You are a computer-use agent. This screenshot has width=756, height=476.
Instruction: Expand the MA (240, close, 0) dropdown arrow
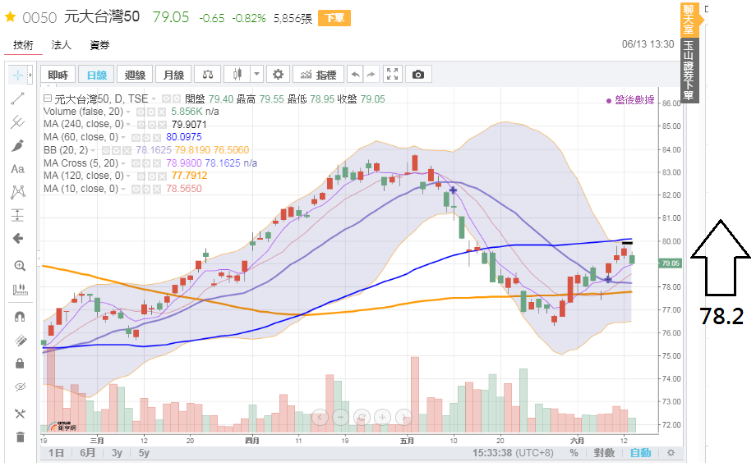click(129, 124)
